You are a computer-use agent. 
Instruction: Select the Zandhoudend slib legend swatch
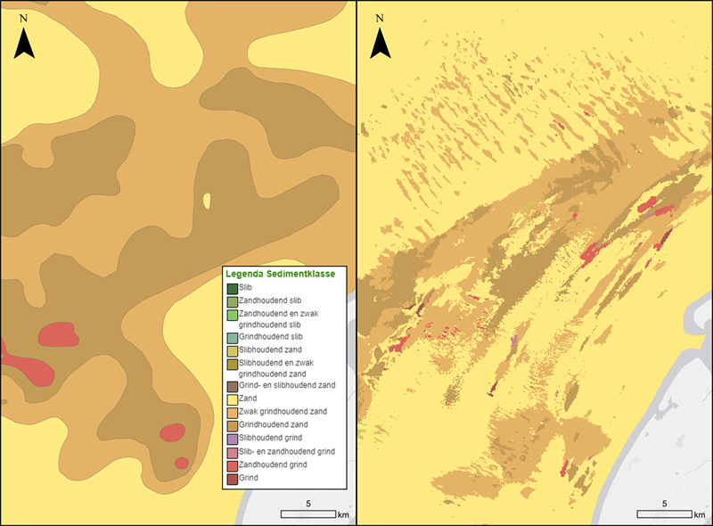pyautogui.click(x=232, y=301)
